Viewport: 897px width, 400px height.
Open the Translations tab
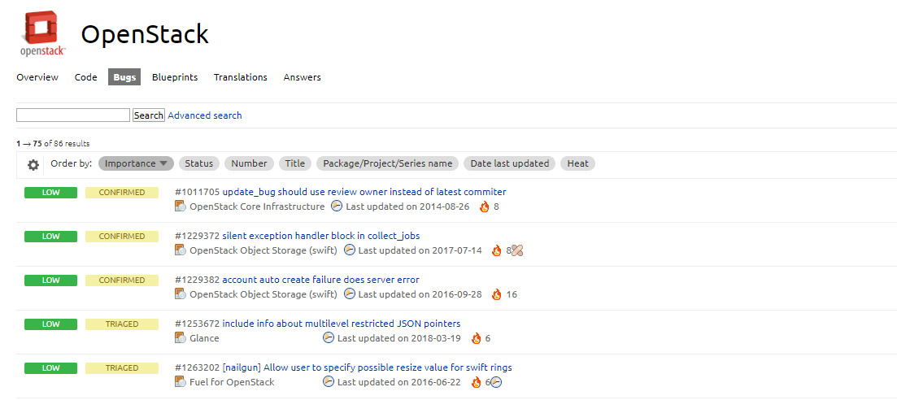[240, 77]
